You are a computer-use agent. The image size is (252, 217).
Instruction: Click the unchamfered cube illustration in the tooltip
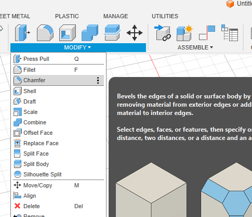click(x=151, y=189)
